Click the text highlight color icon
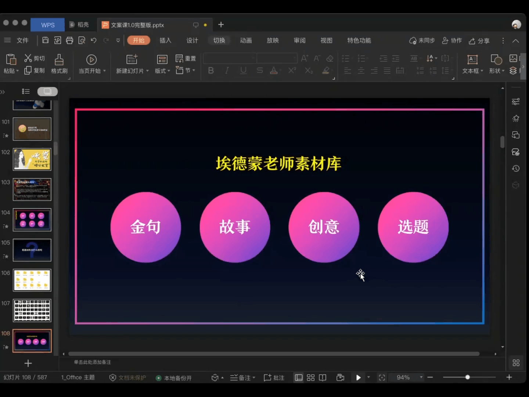The width and height of the screenshot is (529, 397). tap(326, 70)
